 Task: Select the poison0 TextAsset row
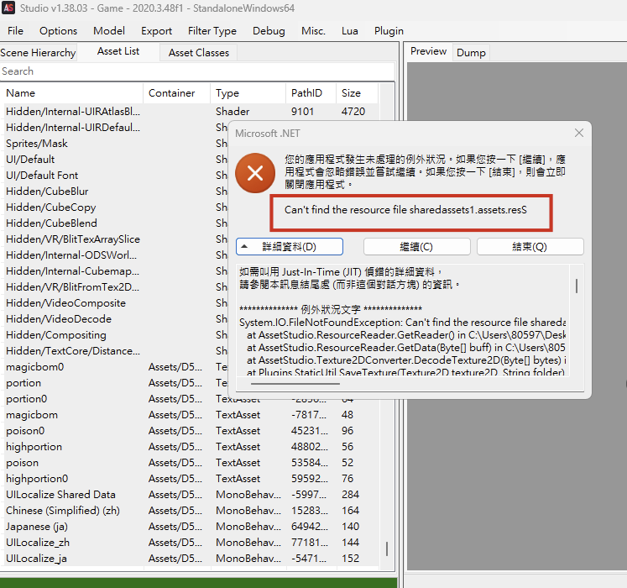pos(192,431)
